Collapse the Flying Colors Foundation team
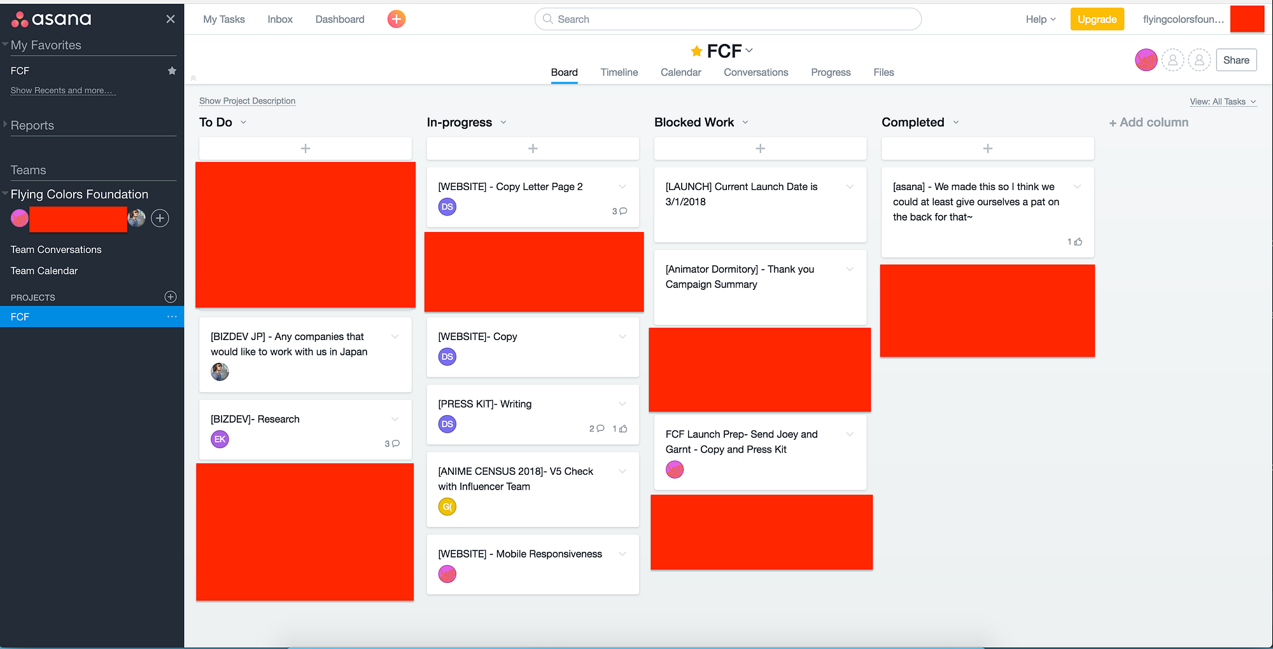This screenshot has width=1273, height=649. (x=5, y=194)
